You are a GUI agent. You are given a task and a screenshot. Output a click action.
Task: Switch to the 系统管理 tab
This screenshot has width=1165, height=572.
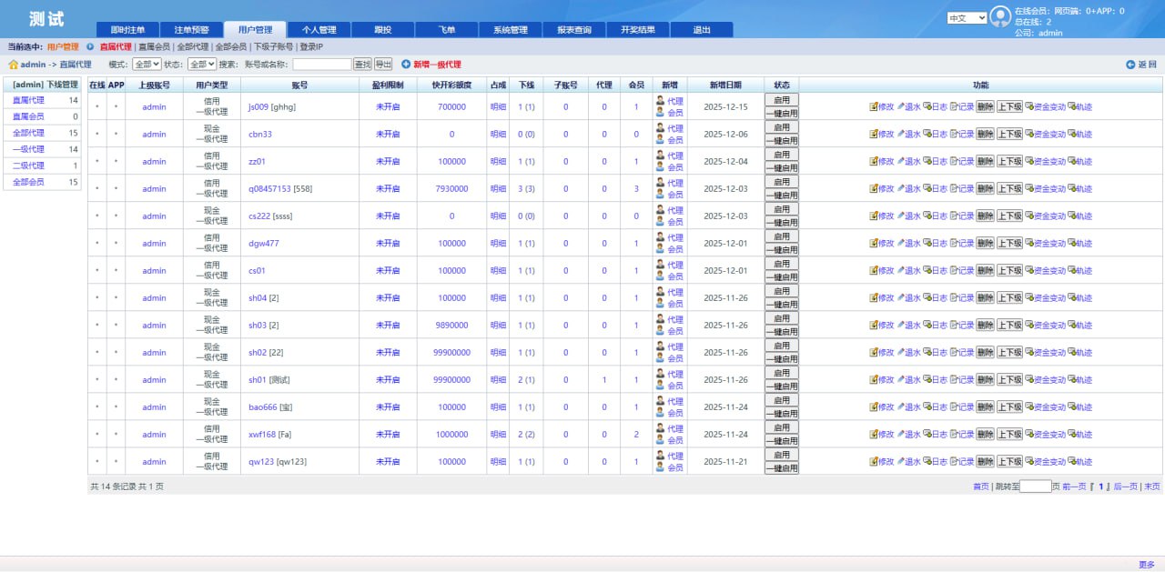pyautogui.click(x=511, y=30)
